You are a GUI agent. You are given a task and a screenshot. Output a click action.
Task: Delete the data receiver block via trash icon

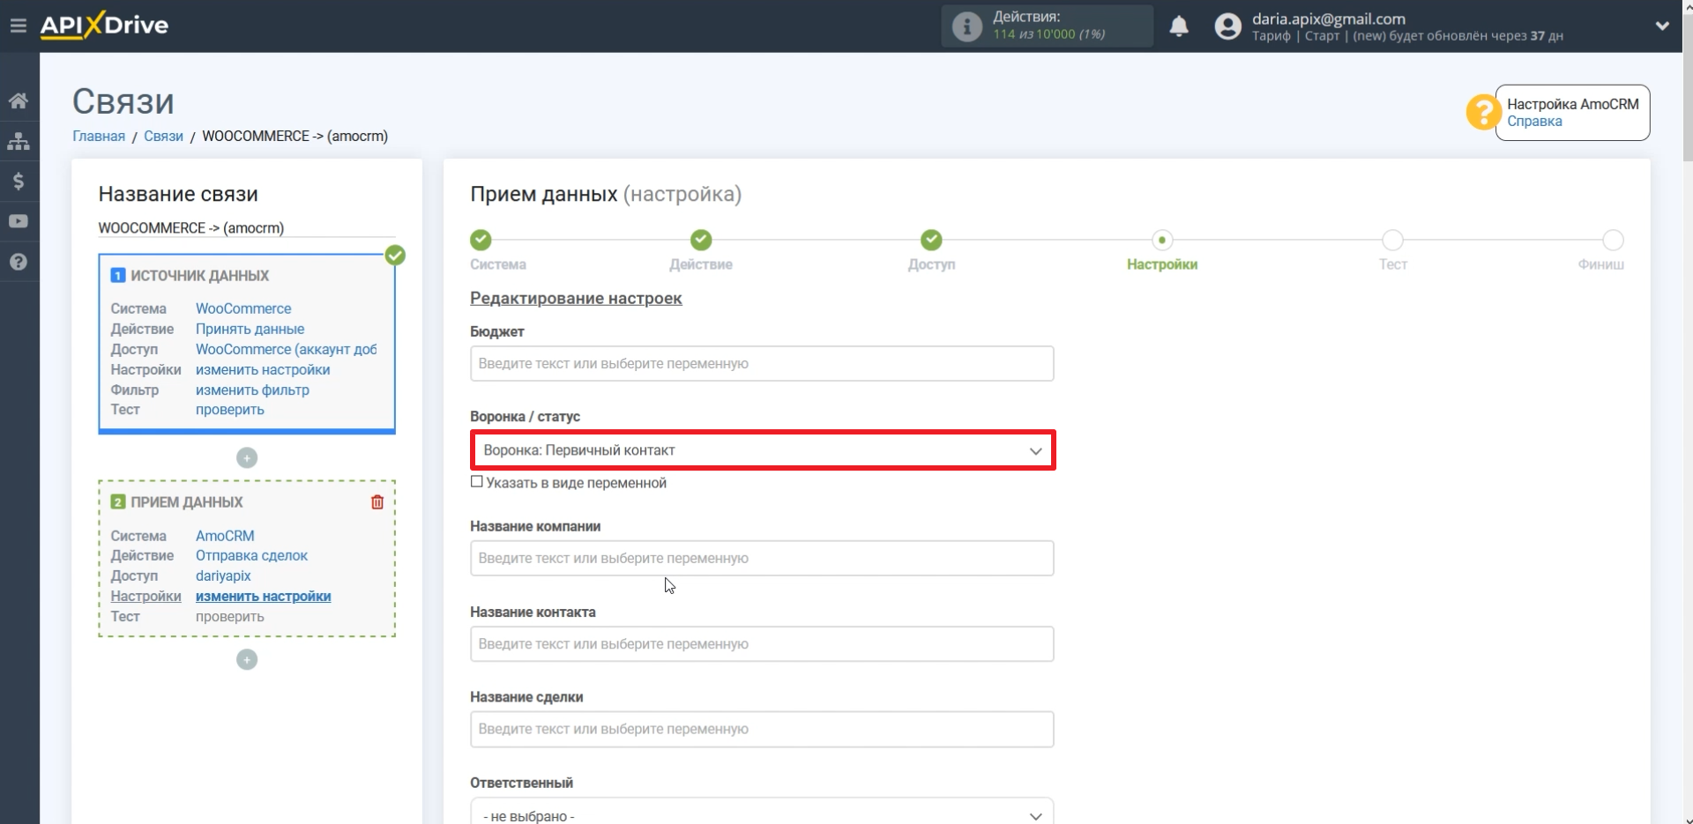tap(377, 502)
